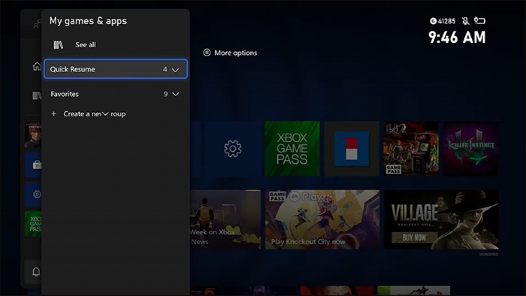Open This Week on Xbox News tile

coord(225,219)
